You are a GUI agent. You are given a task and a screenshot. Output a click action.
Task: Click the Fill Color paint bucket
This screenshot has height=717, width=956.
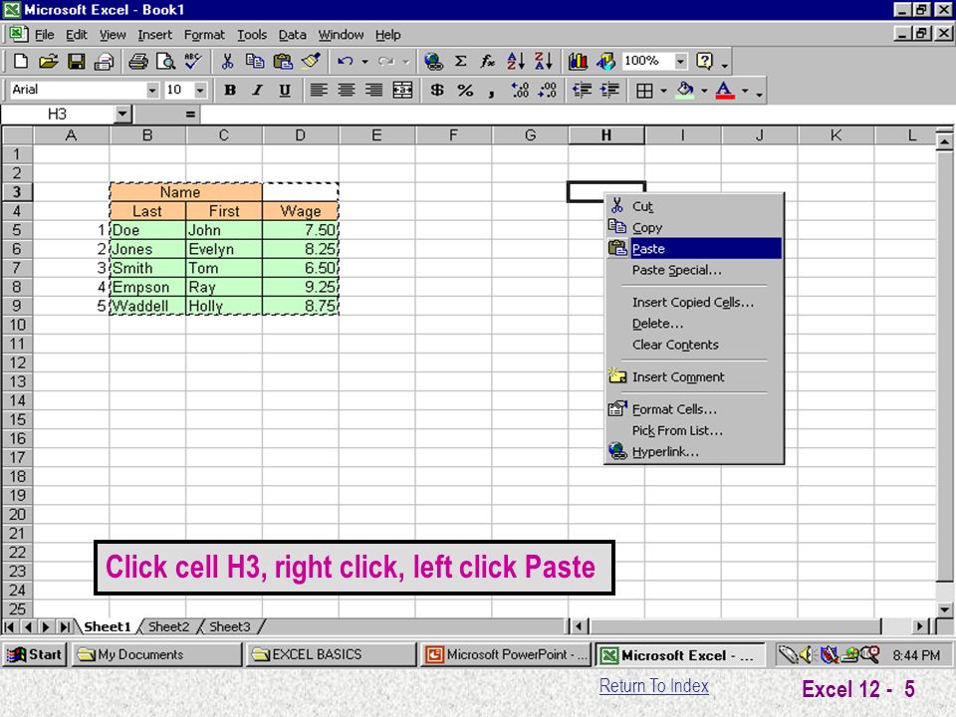[x=686, y=91]
